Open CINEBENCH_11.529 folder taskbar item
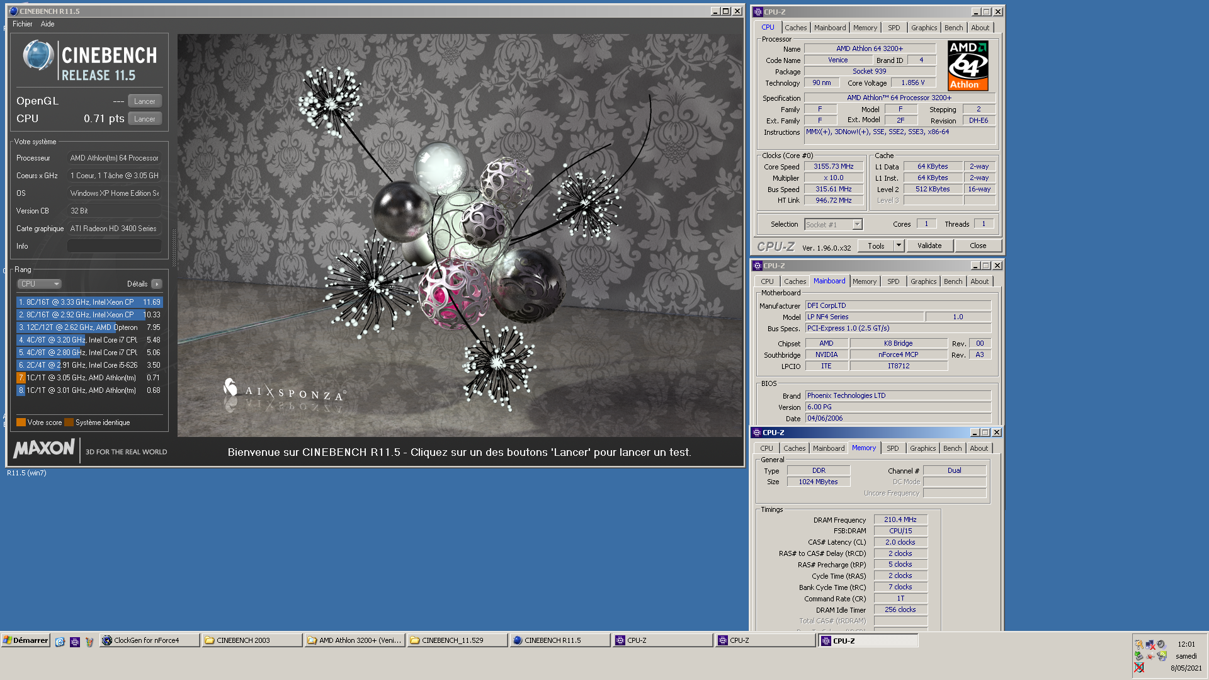This screenshot has height=680, width=1209. pyautogui.click(x=458, y=640)
